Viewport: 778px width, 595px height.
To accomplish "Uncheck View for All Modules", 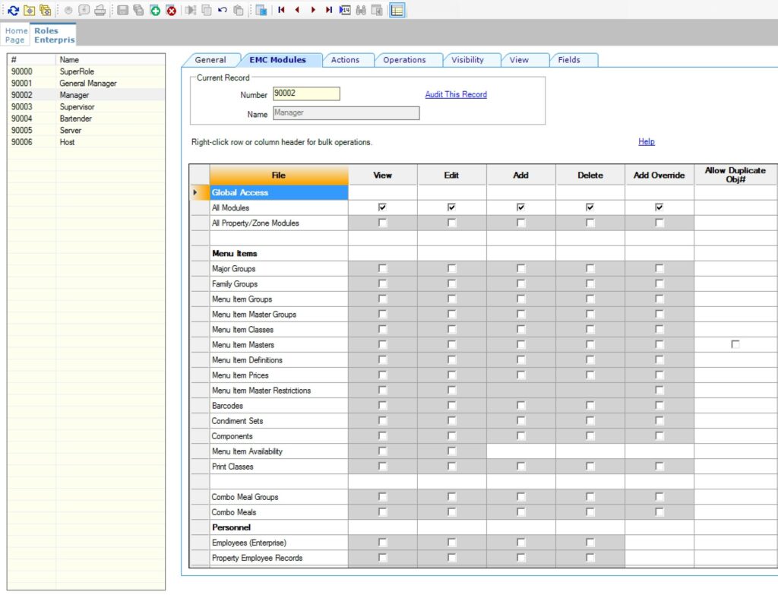I will click(x=382, y=207).
